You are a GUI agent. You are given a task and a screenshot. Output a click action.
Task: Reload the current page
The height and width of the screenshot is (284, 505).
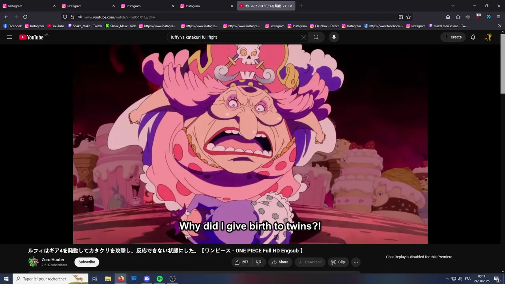click(25, 17)
